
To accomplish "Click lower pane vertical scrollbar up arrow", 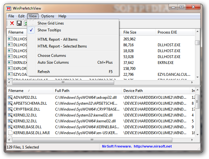I will [197, 90].
